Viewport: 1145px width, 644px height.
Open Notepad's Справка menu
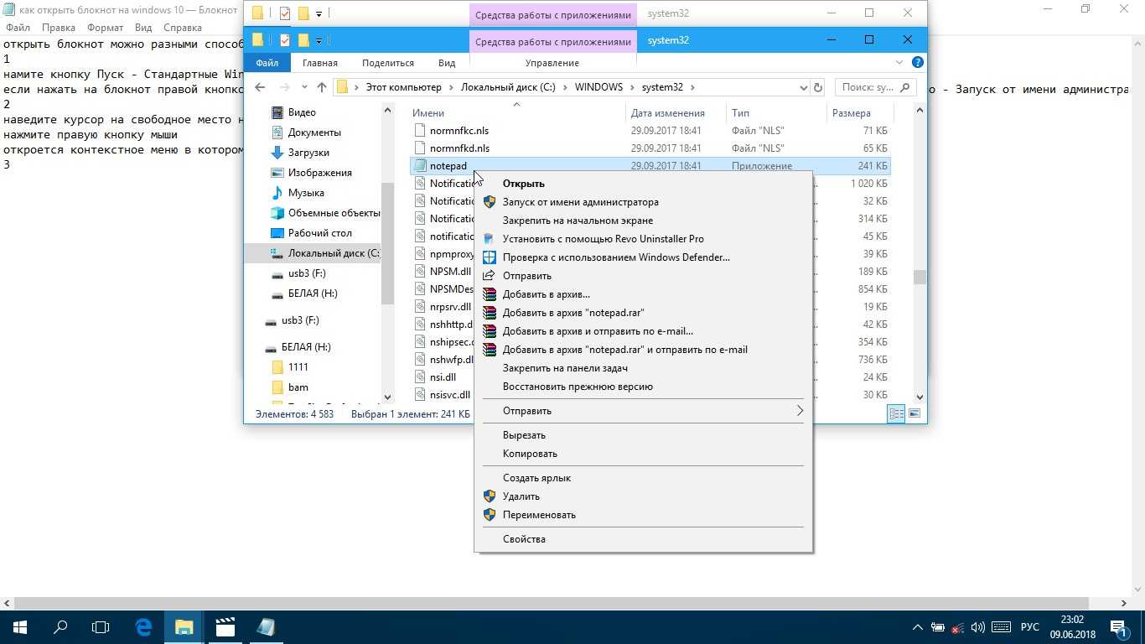point(183,28)
